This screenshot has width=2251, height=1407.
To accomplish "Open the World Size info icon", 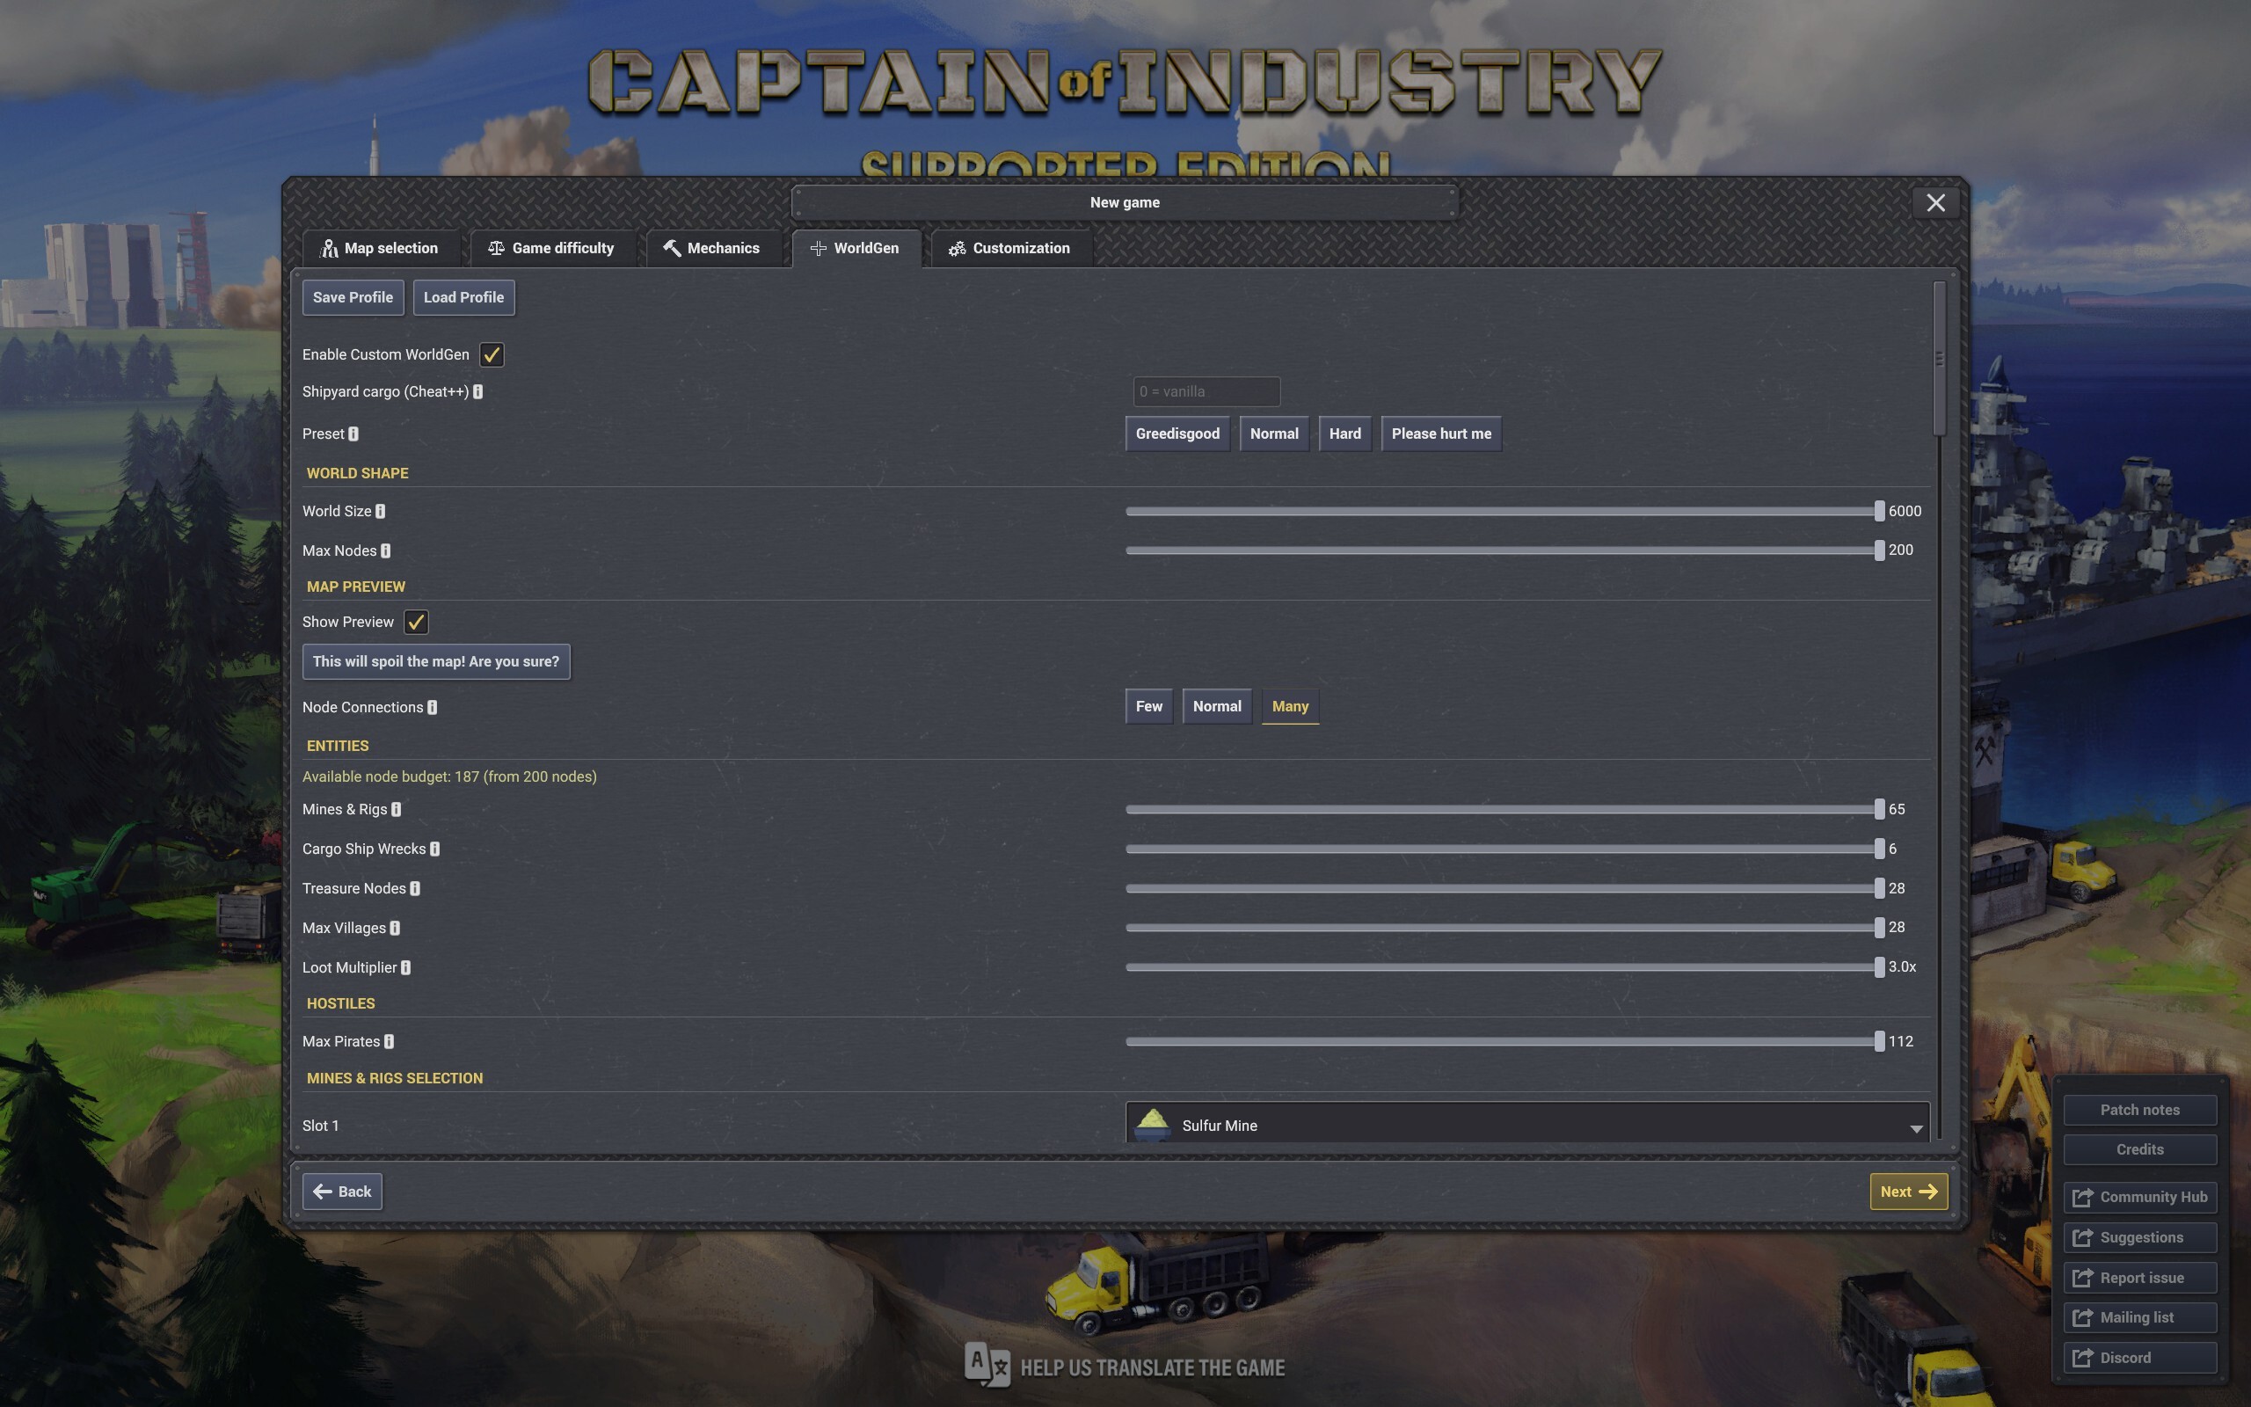I will point(381,511).
